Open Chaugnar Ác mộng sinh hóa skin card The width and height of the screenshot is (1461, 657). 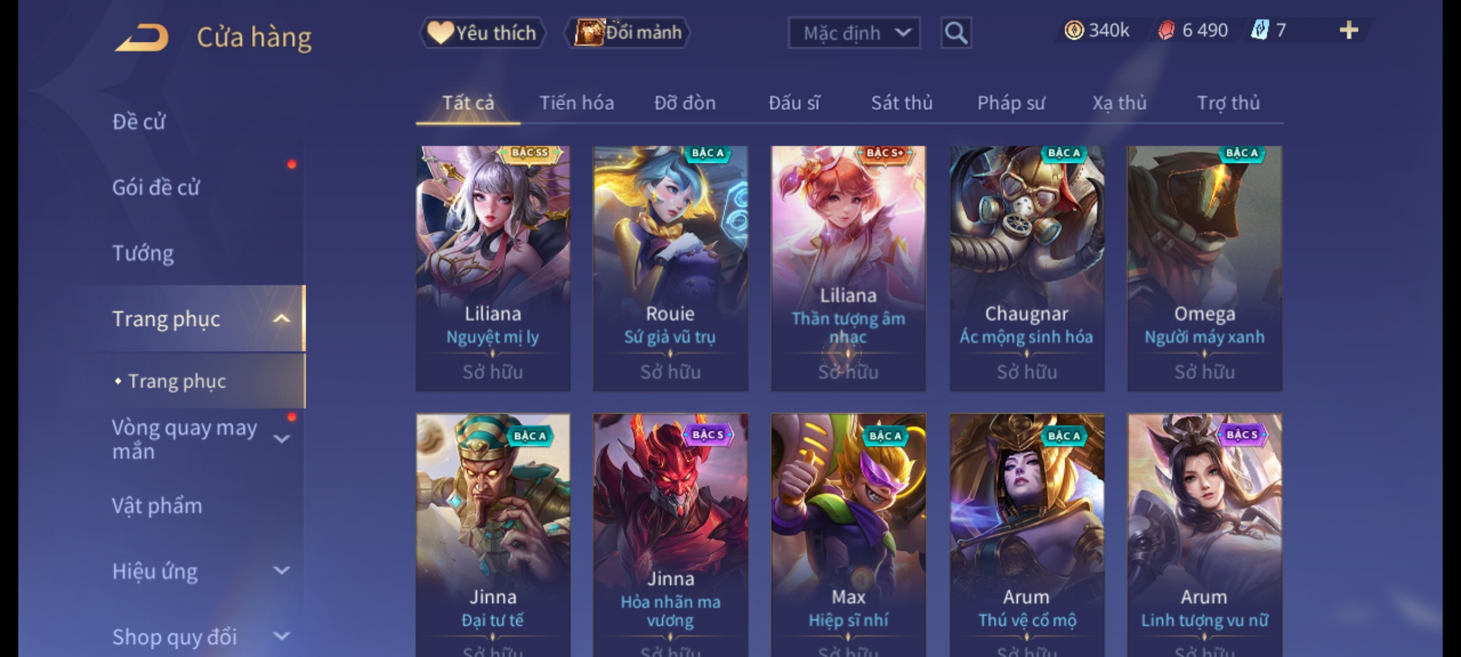[x=1027, y=268]
